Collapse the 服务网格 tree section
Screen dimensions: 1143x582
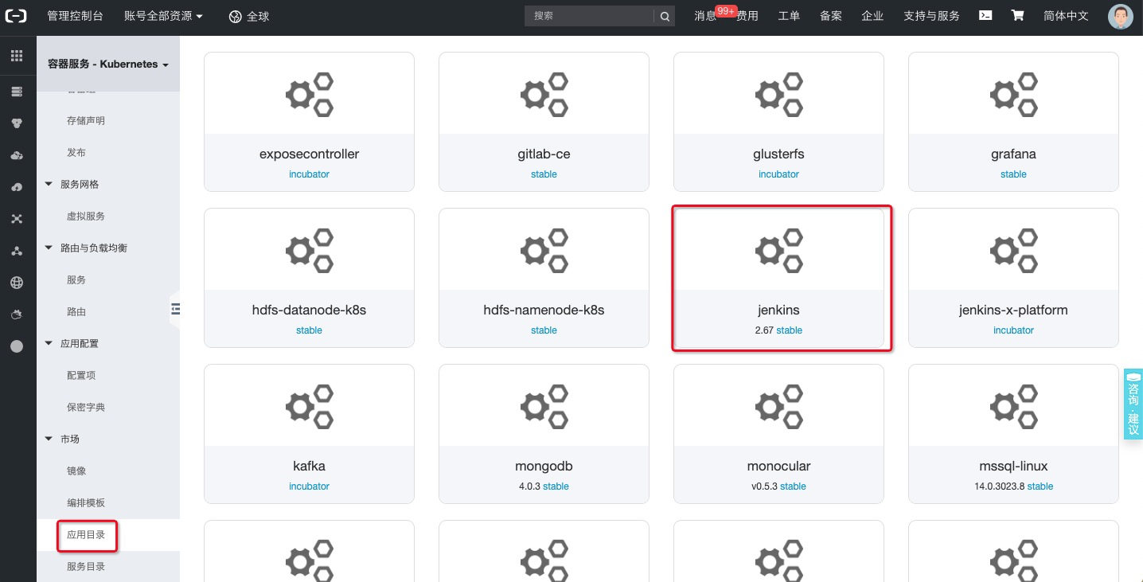coord(49,184)
